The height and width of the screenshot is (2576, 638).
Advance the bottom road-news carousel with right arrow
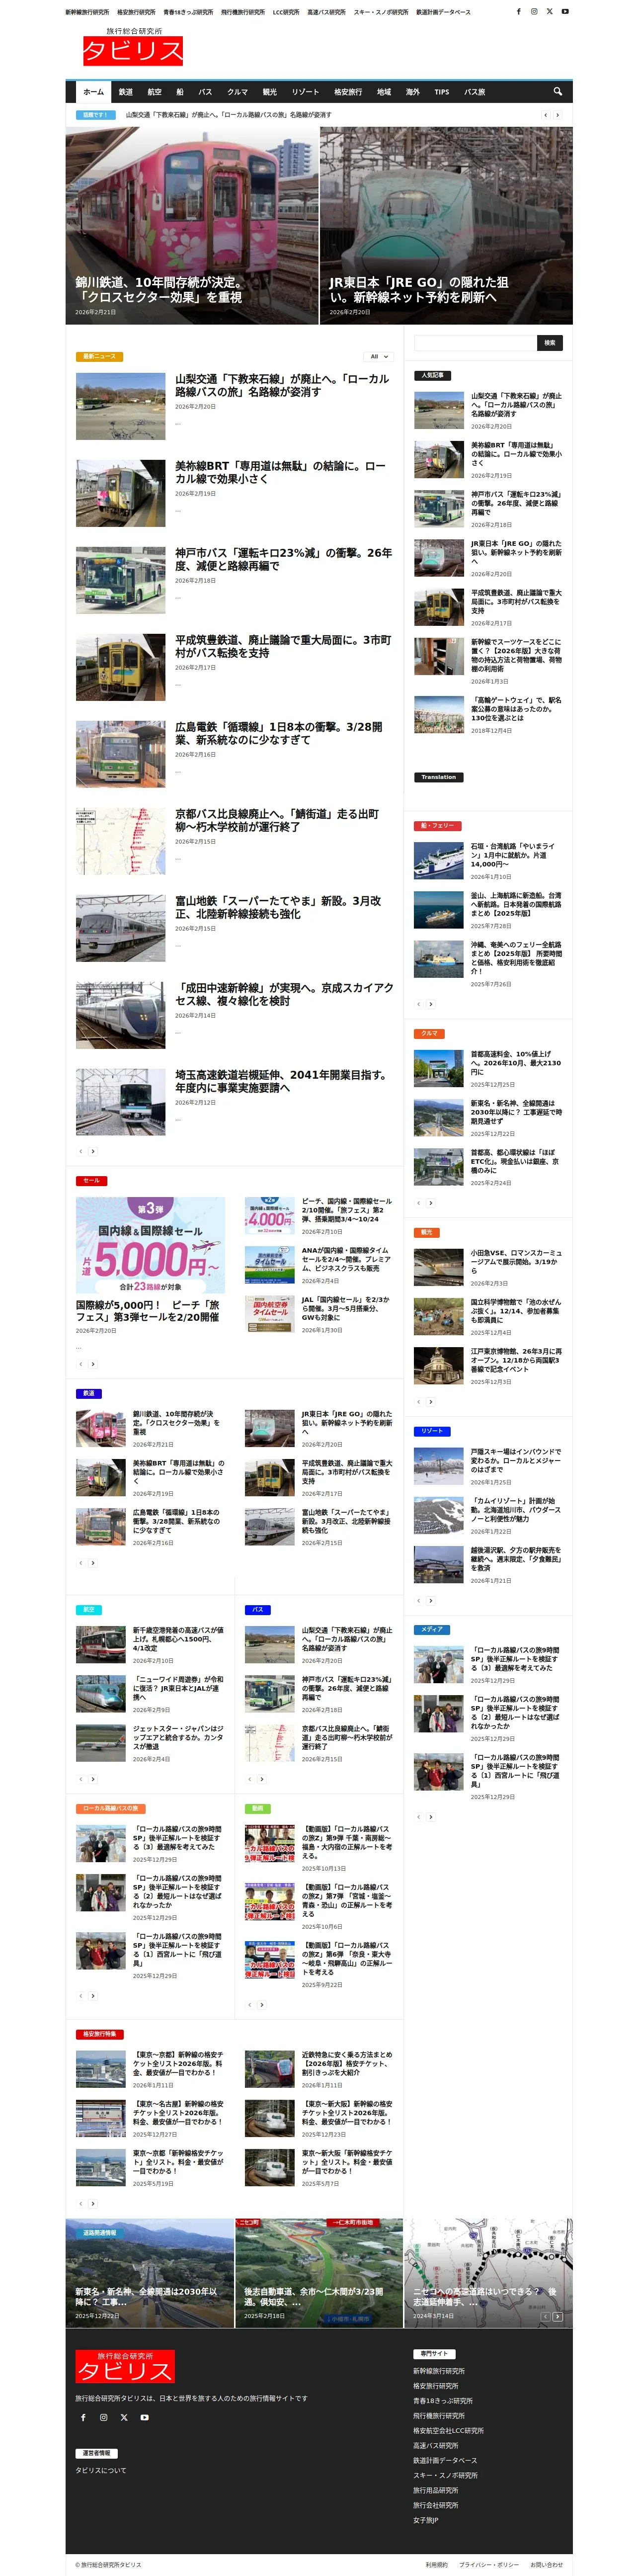point(558,2316)
